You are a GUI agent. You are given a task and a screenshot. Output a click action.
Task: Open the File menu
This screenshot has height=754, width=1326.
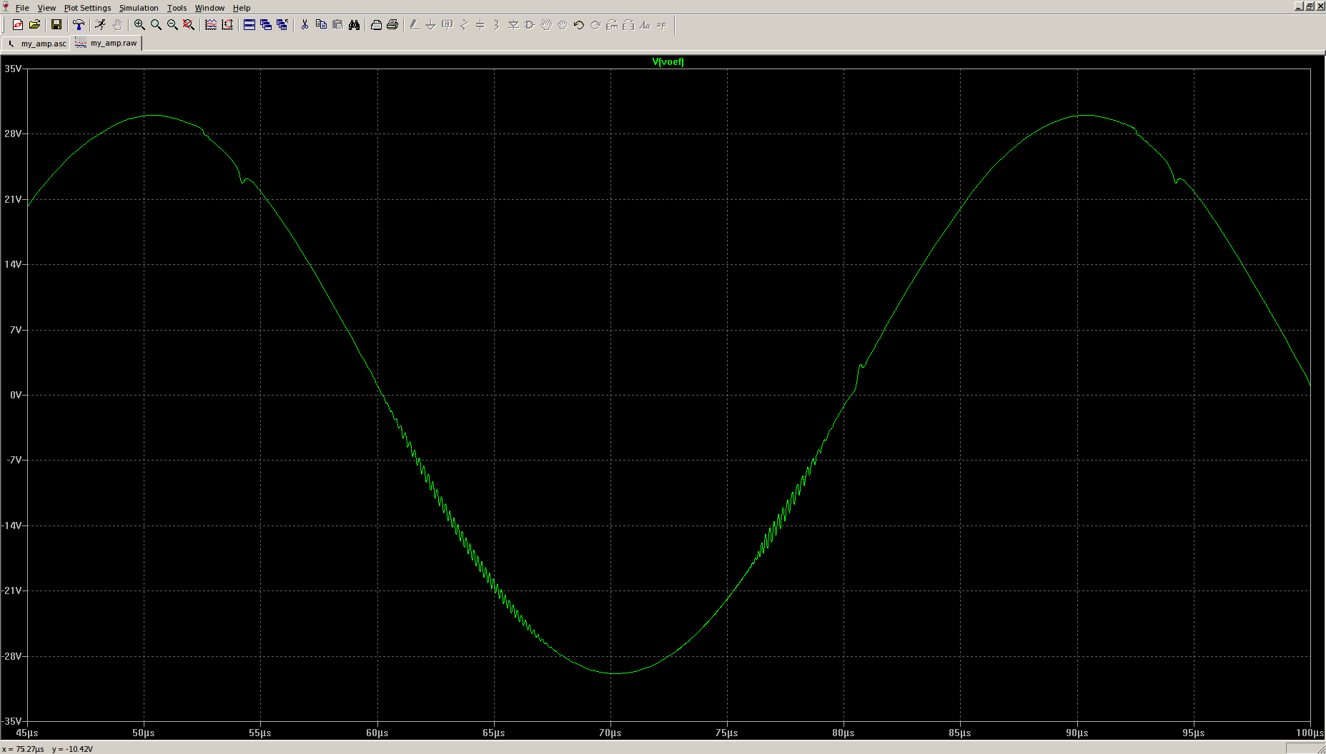coord(22,8)
